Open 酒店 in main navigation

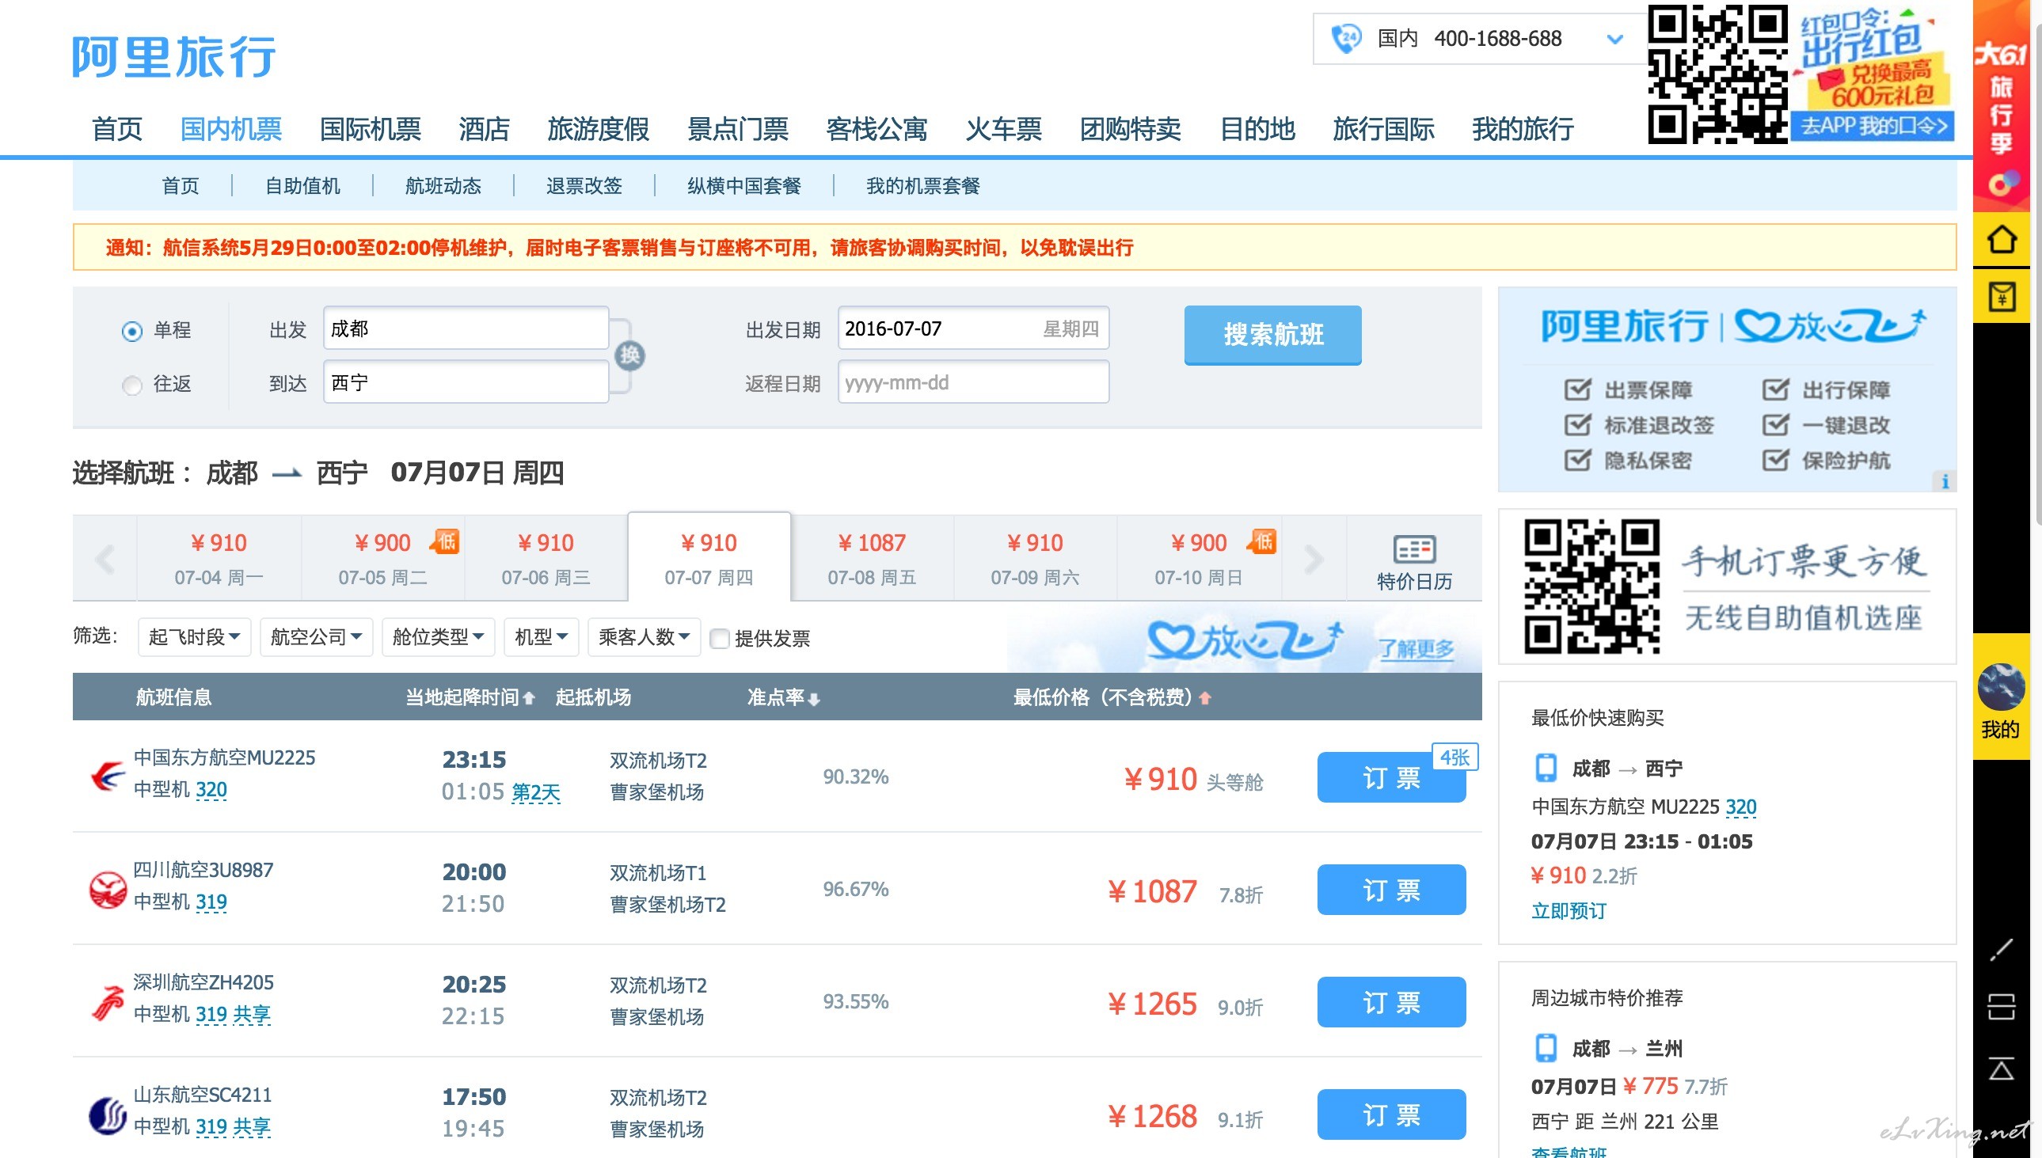click(484, 129)
